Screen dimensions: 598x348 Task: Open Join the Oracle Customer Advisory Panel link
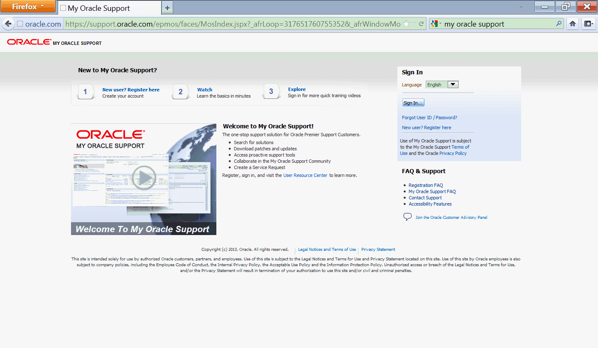pos(451,218)
